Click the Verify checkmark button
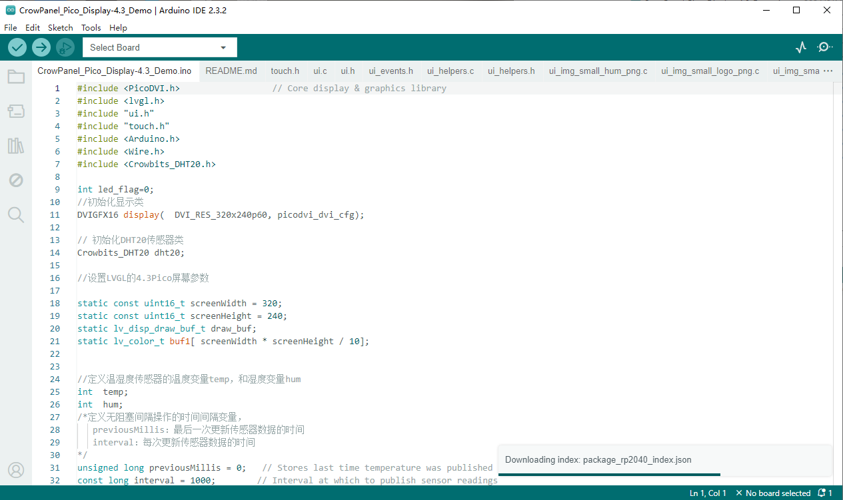843x500 pixels. click(x=17, y=47)
